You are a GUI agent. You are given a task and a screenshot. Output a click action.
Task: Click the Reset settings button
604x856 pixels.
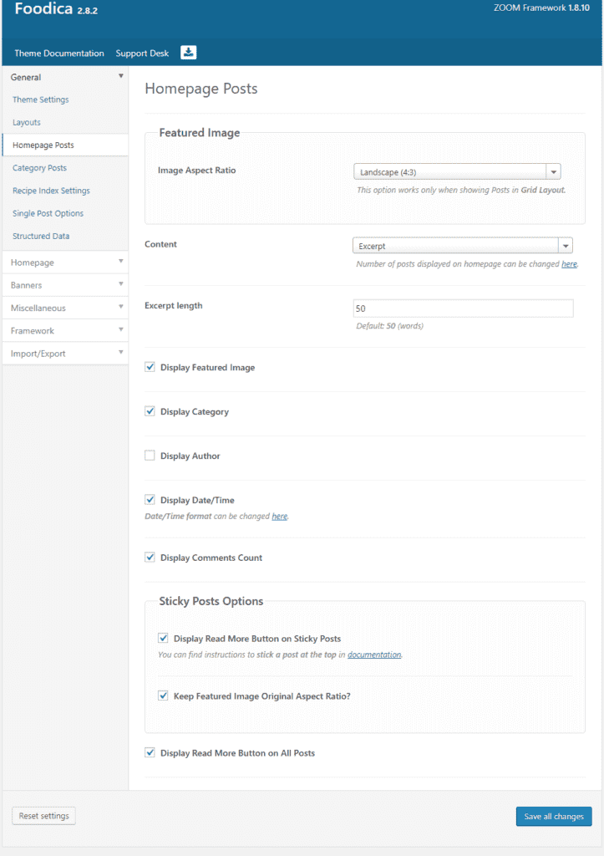click(43, 816)
